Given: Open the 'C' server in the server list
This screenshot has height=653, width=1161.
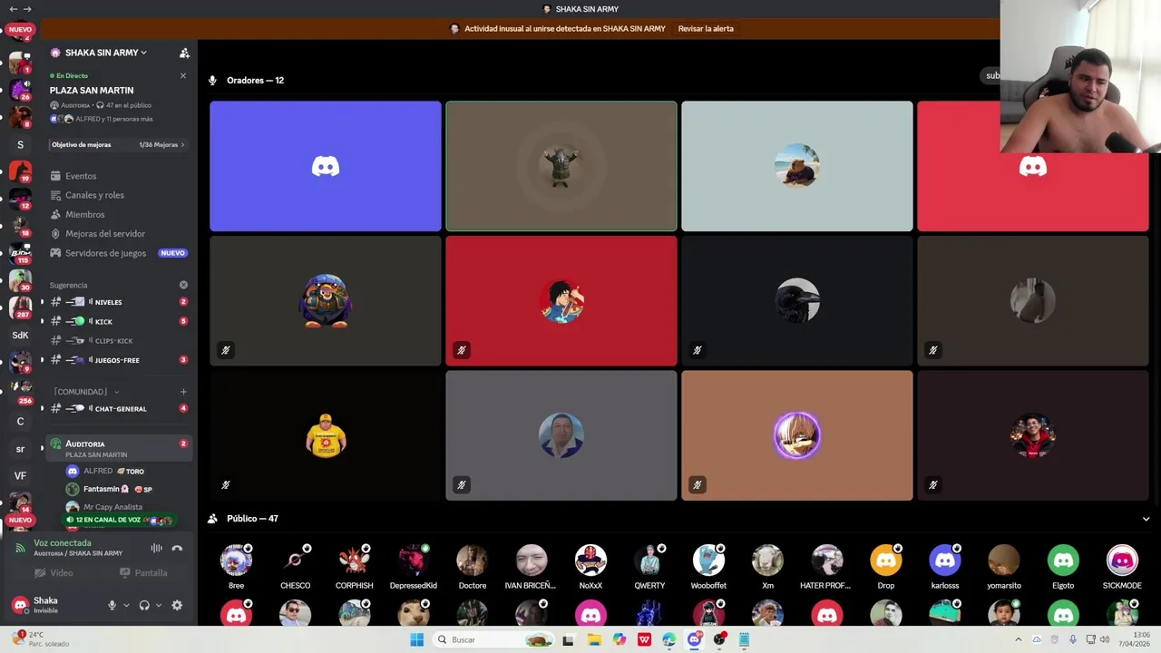Looking at the screenshot, I should tap(20, 421).
